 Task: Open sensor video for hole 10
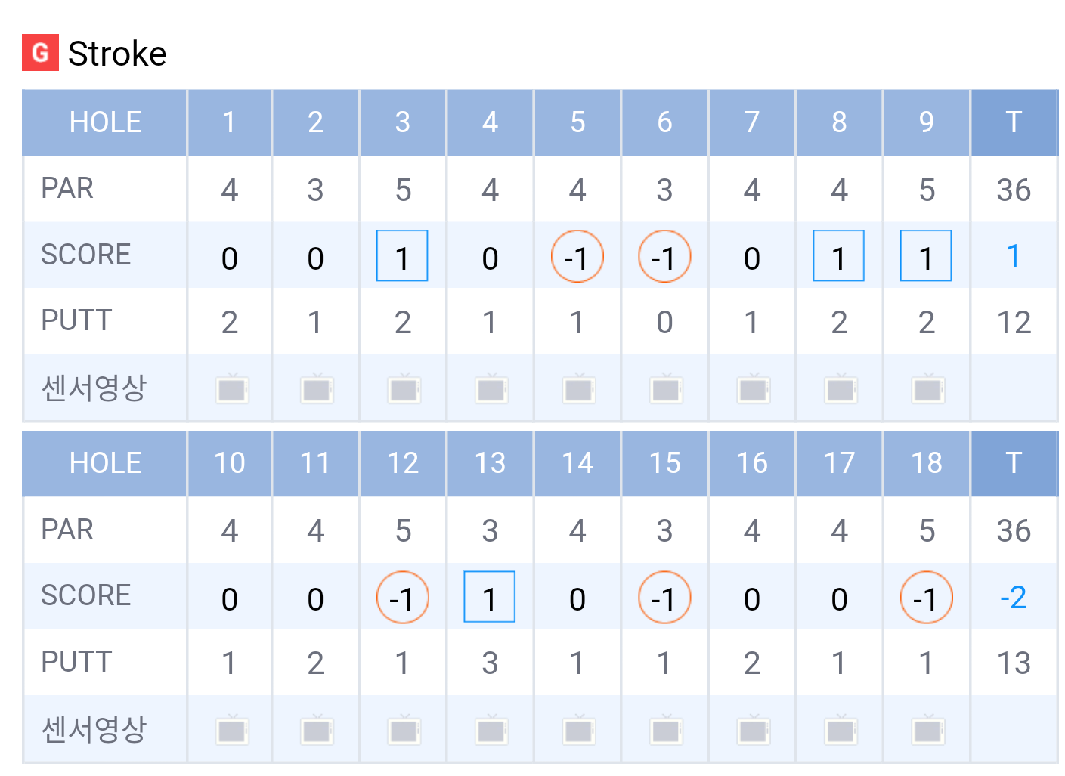(231, 731)
